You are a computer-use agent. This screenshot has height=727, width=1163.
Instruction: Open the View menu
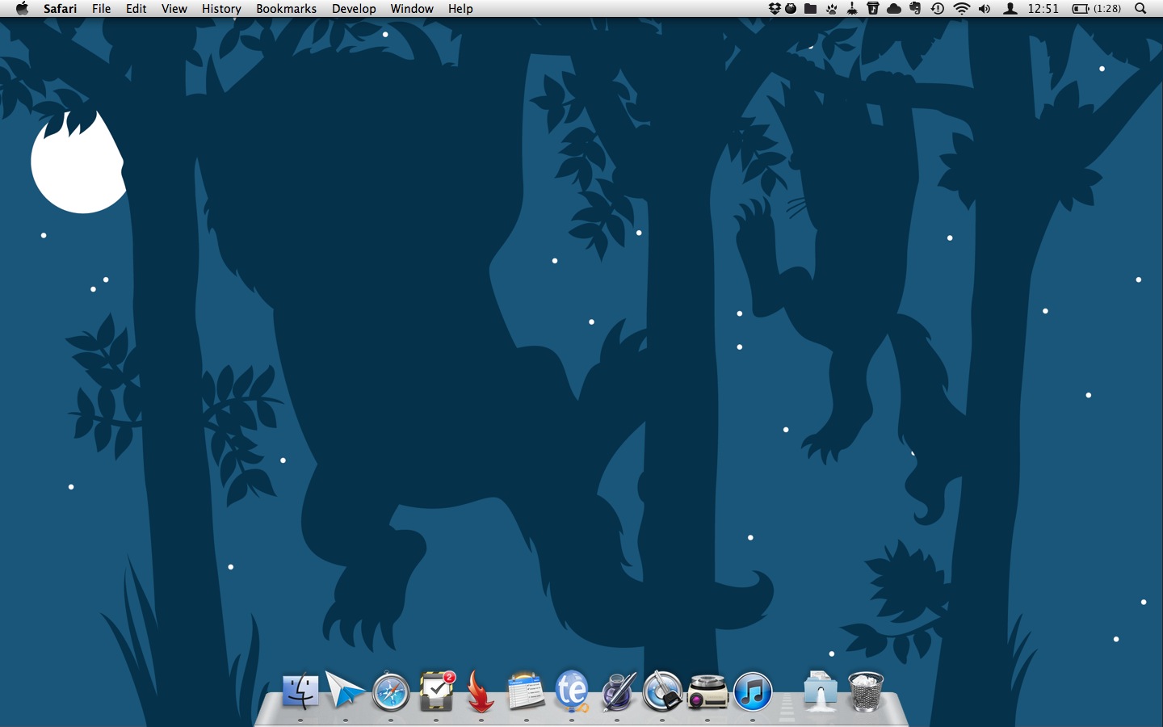point(174,9)
